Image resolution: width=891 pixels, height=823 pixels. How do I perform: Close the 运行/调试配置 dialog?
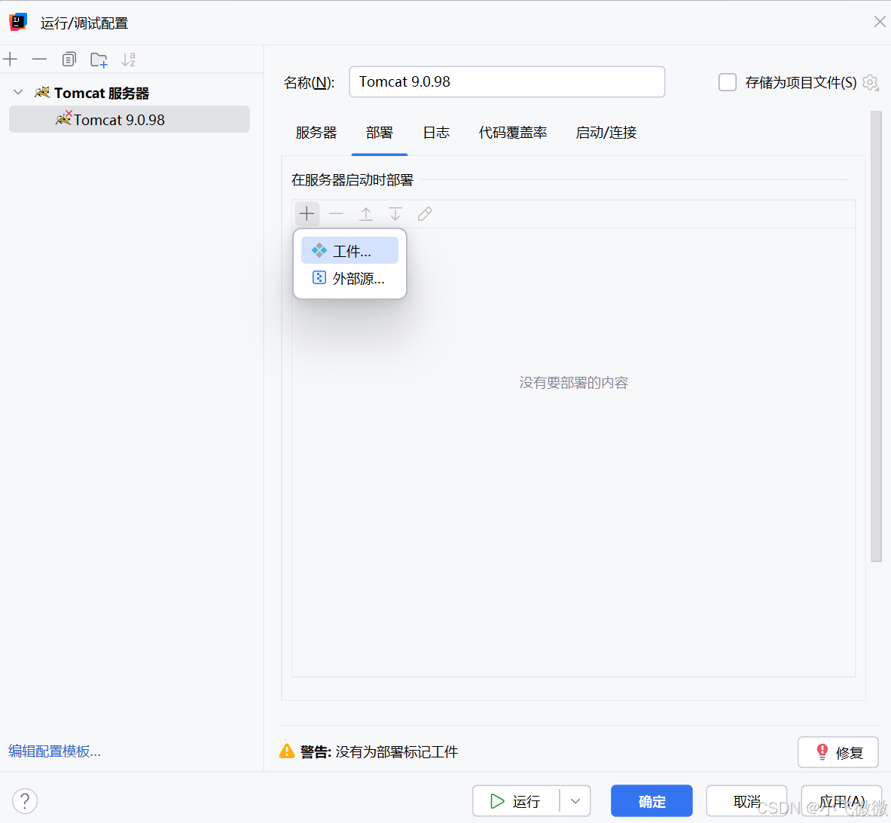point(880,22)
